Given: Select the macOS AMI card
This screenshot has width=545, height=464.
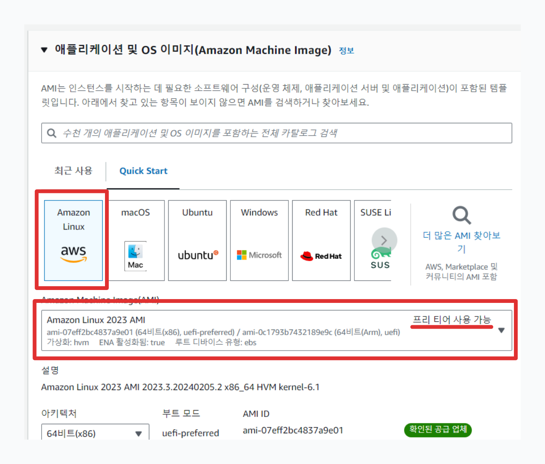Looking at the screenshot, I should coord(135,240).
